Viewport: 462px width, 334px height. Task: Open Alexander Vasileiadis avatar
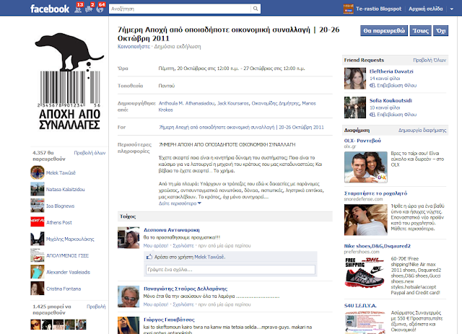pos(38,272)
